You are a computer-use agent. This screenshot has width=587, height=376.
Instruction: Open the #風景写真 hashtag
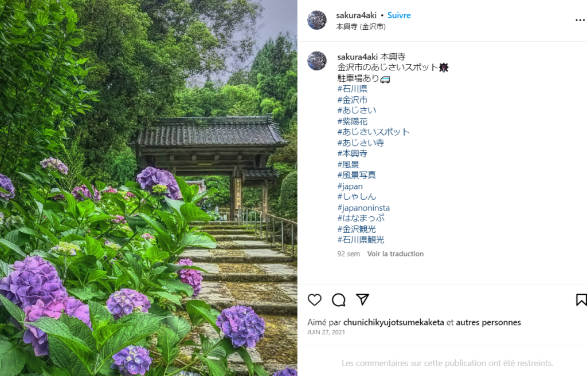point(357,175)
